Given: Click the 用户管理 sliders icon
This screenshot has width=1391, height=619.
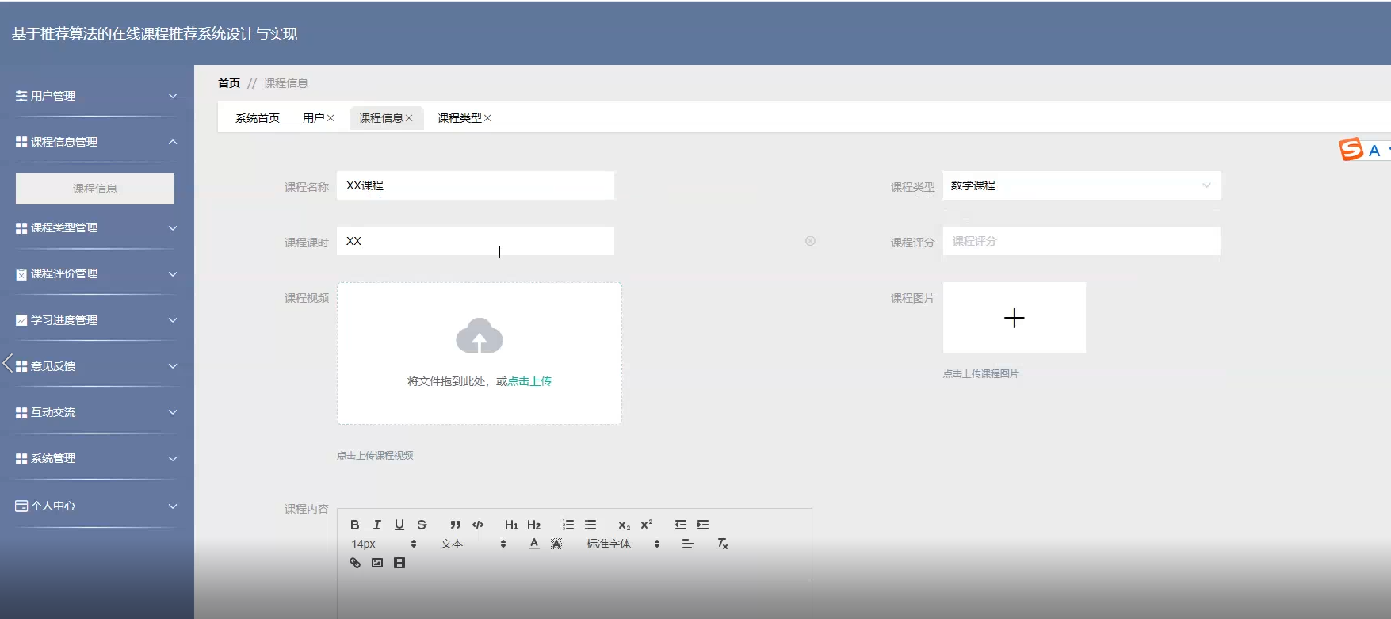Looking at the screenshot, I should [x=21, y=96].
